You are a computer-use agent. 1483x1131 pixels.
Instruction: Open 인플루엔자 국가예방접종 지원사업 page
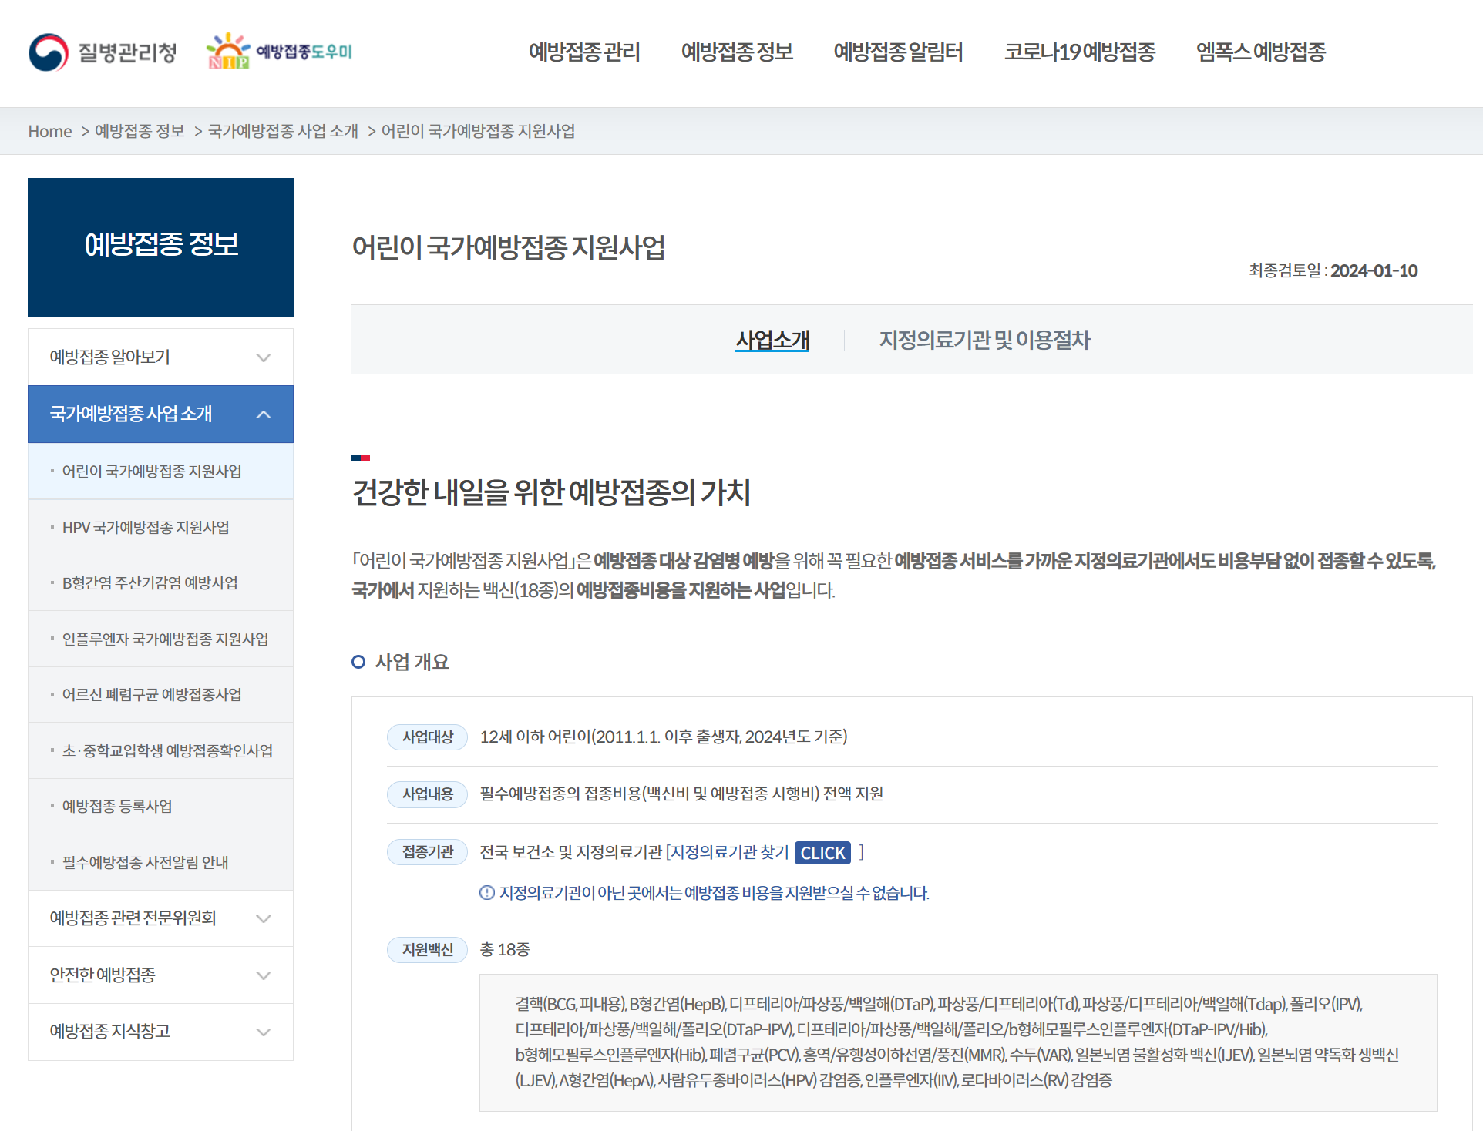click(x=165, y=639)
